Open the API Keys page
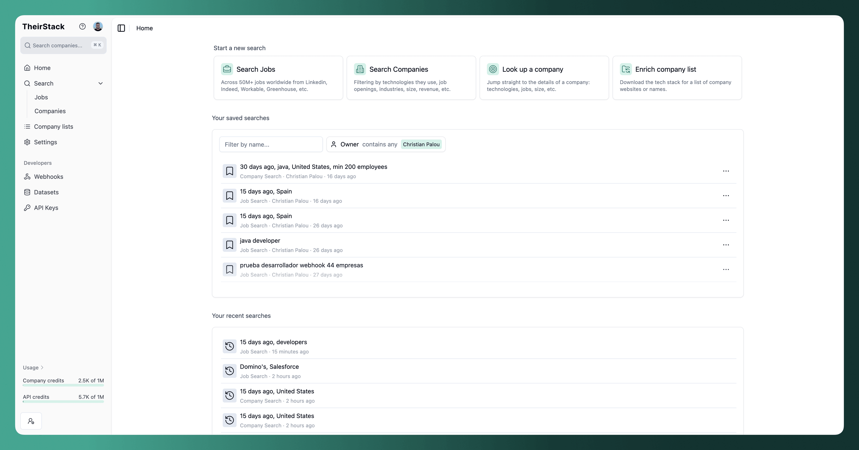The height and width of the screenshot is (450, 859). pyautogui.click(x=46, y=208)
